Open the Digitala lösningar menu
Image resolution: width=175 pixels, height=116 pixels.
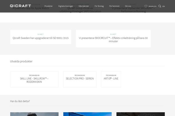[x=66, y=6]
